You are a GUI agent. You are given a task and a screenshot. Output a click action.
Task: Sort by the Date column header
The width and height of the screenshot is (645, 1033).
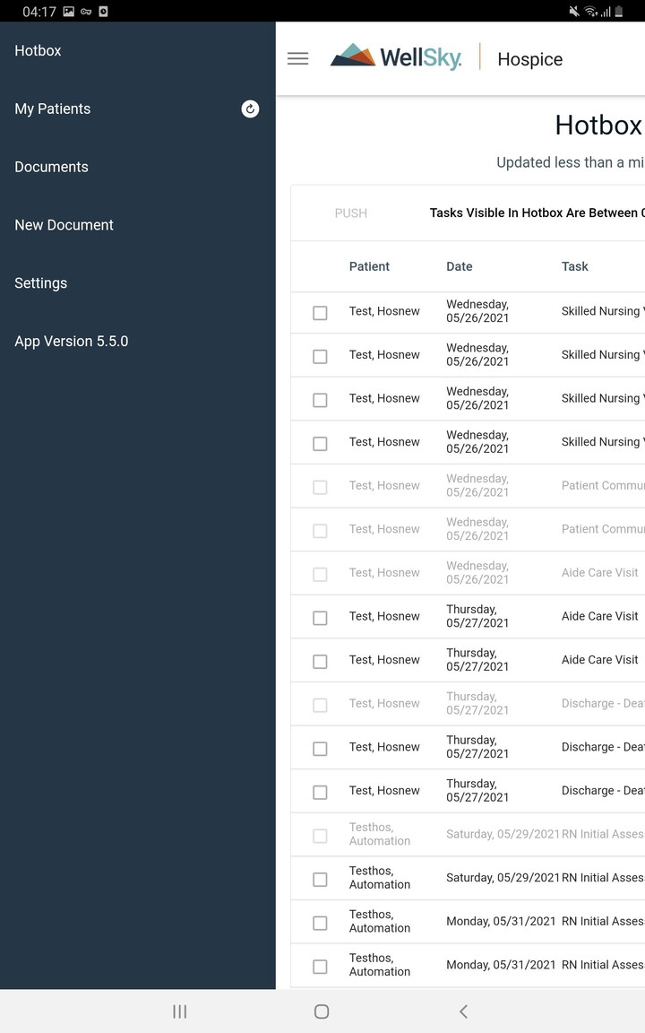tap(459, 266)
